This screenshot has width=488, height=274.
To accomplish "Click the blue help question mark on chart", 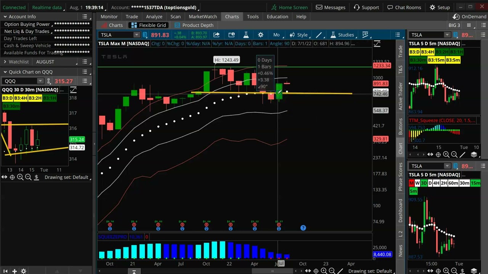I will (x=303, y=228).
